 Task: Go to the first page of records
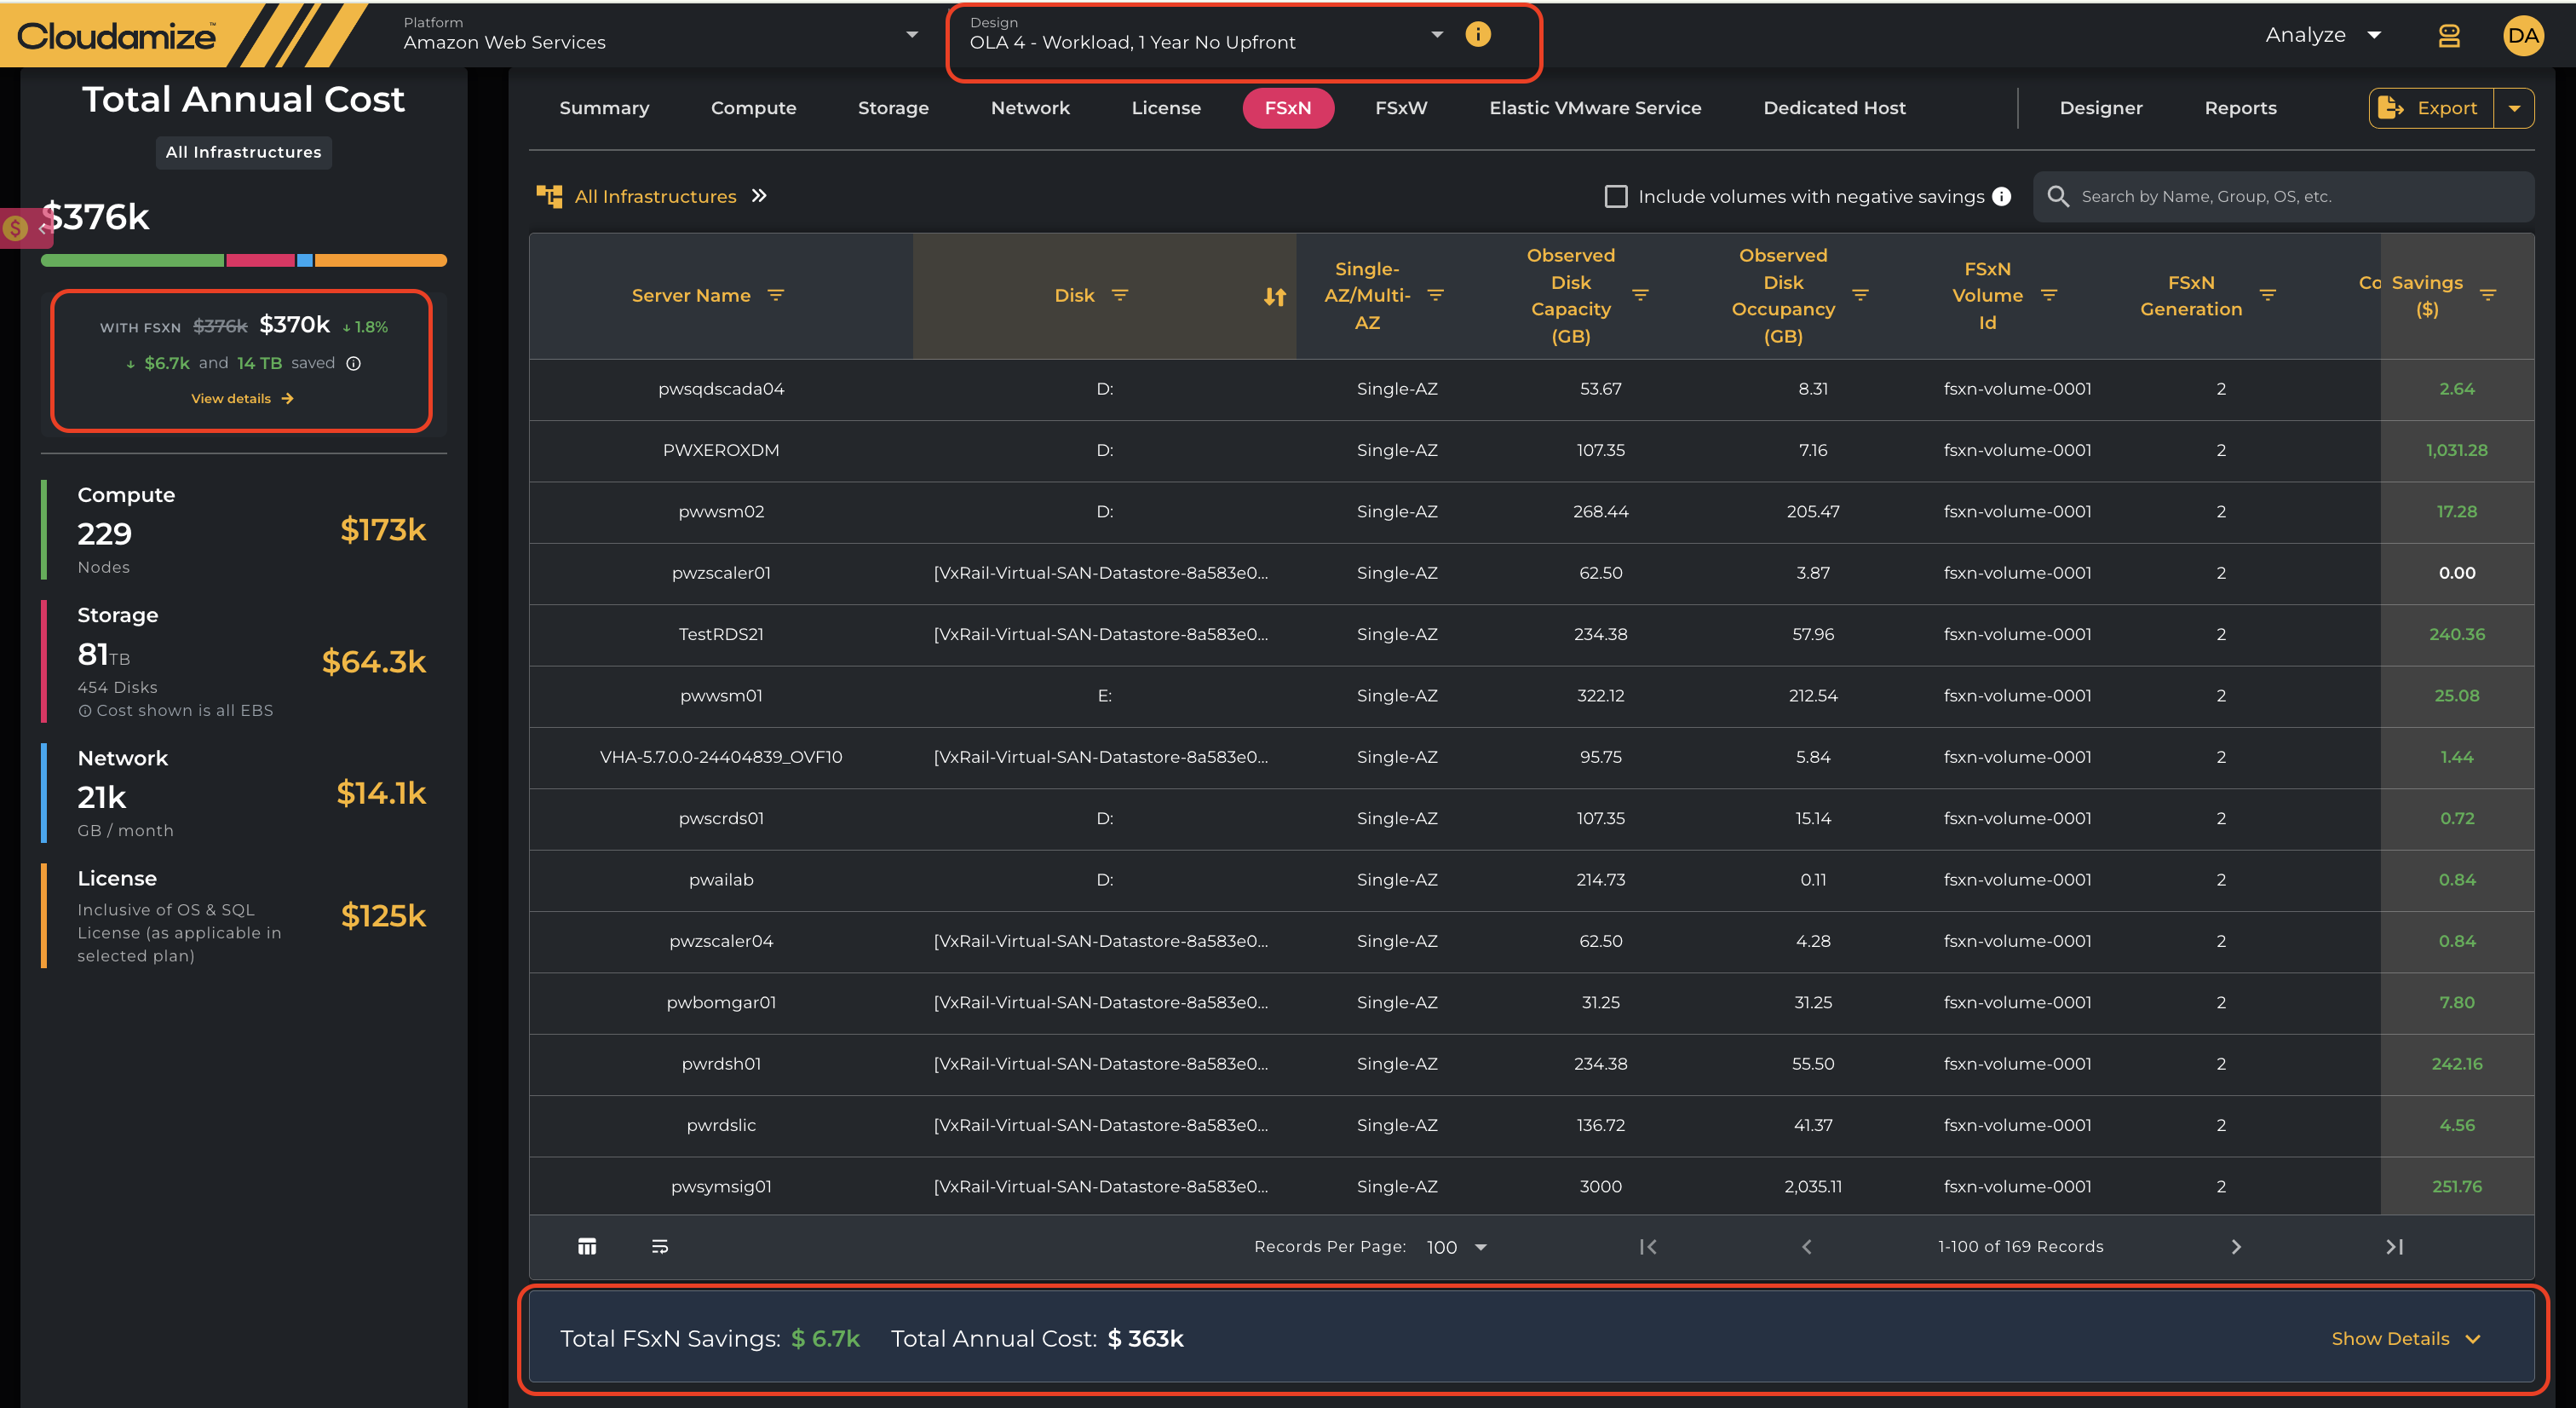(1648, 1247)
